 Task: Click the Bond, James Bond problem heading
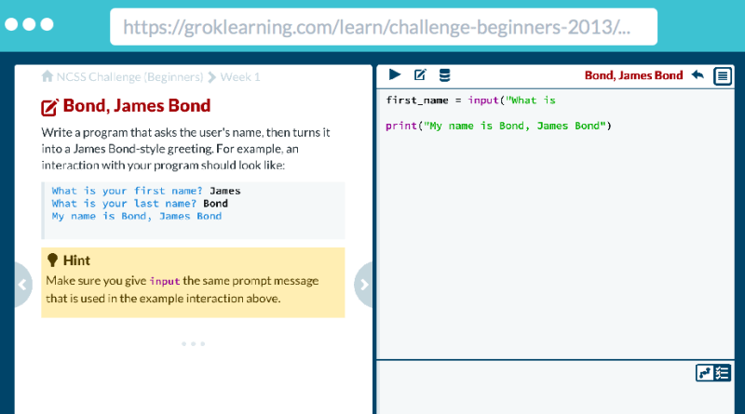coord(137,106)
